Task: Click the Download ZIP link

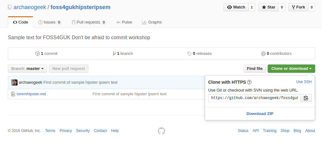Action: (260, 114)
